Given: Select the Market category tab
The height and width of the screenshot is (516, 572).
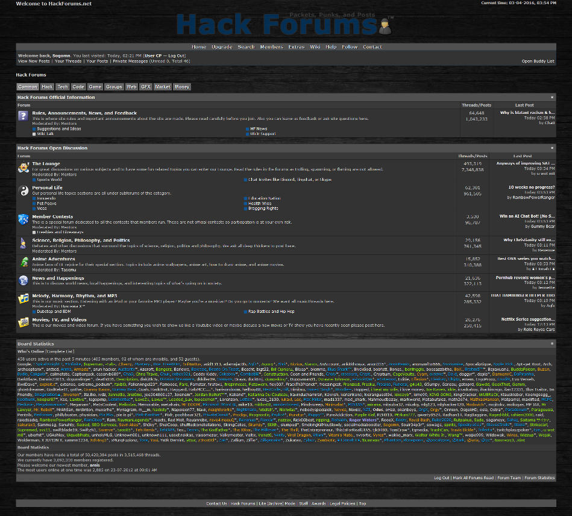Looking at the screenshot, I should click(162, 87).
